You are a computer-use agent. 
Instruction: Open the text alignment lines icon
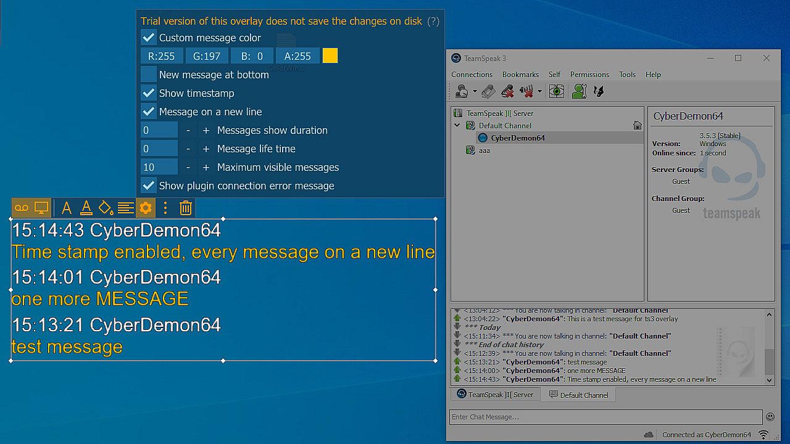tap(126, 208)
